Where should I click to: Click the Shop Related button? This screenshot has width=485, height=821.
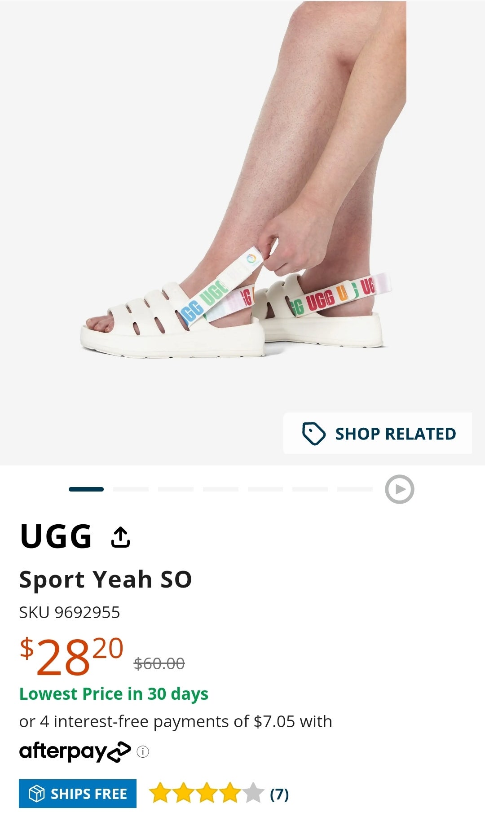coord(378,433)
